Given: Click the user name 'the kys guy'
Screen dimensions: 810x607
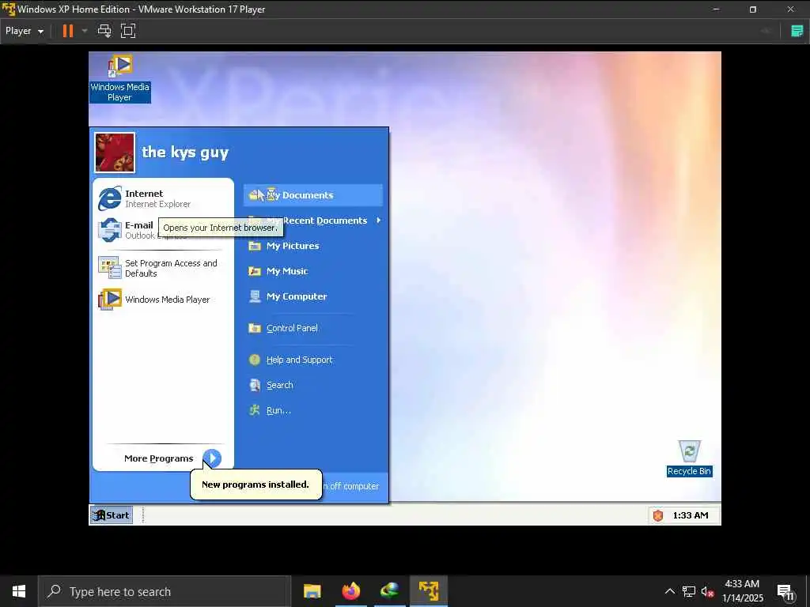Looking at the screenshot, I should 185,153.
